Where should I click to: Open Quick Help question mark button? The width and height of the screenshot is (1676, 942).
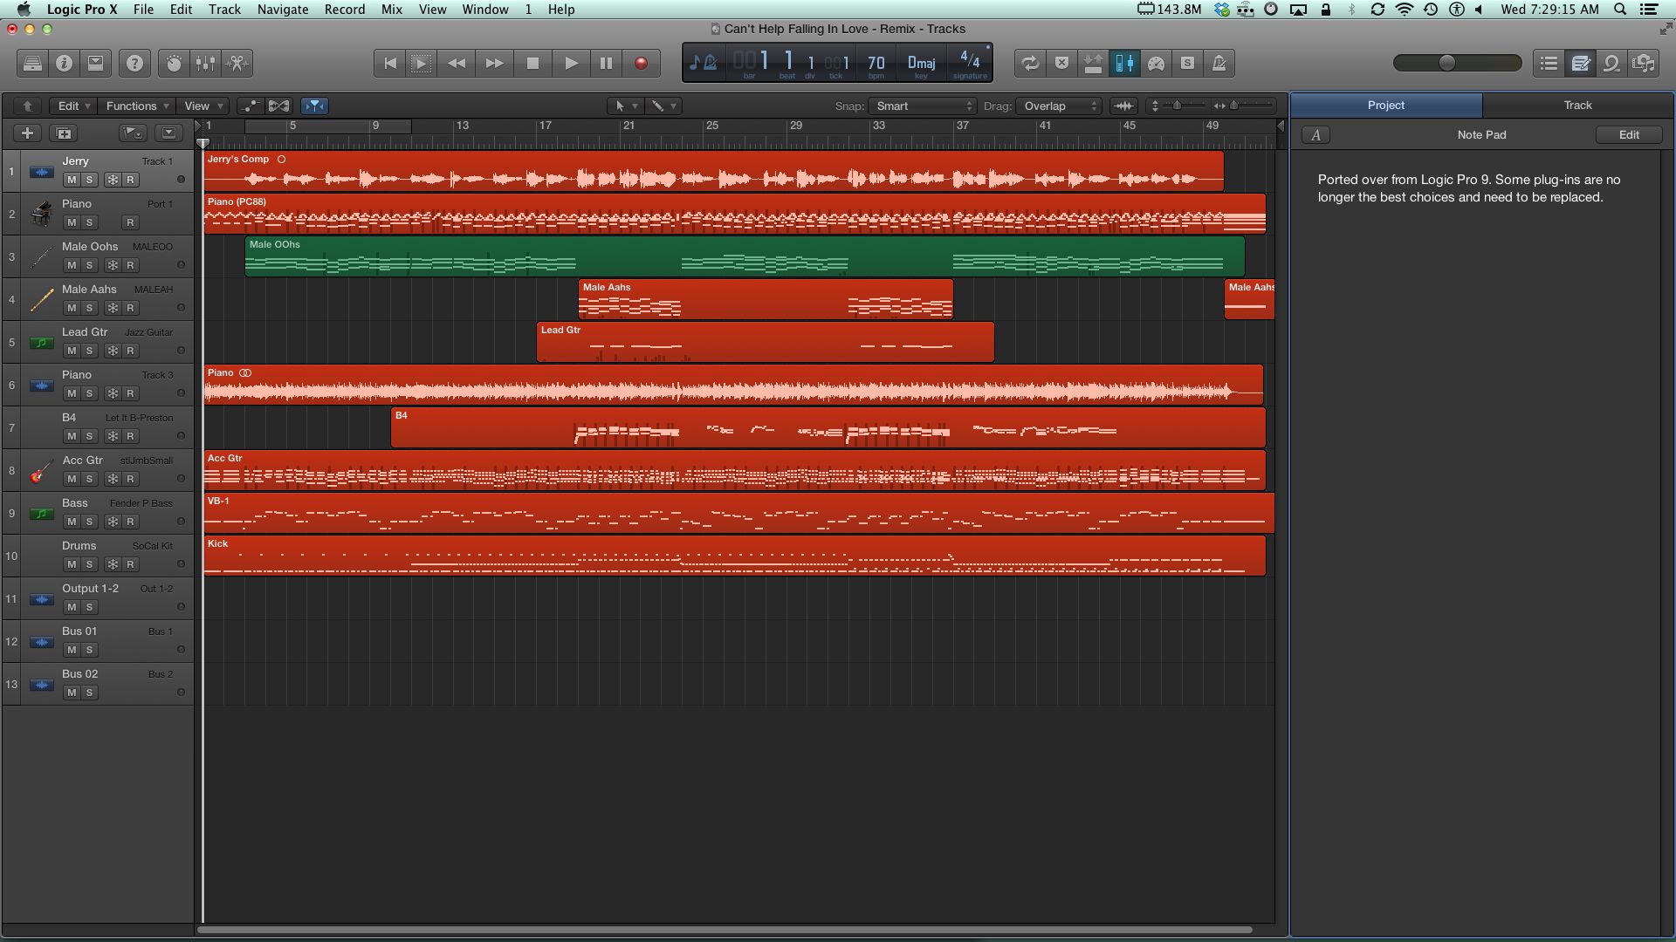tap(134, 63)
